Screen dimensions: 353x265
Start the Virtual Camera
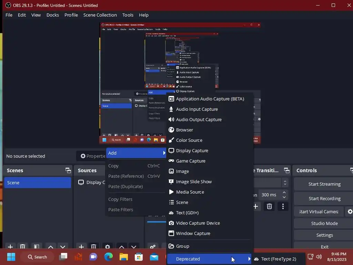319,212
